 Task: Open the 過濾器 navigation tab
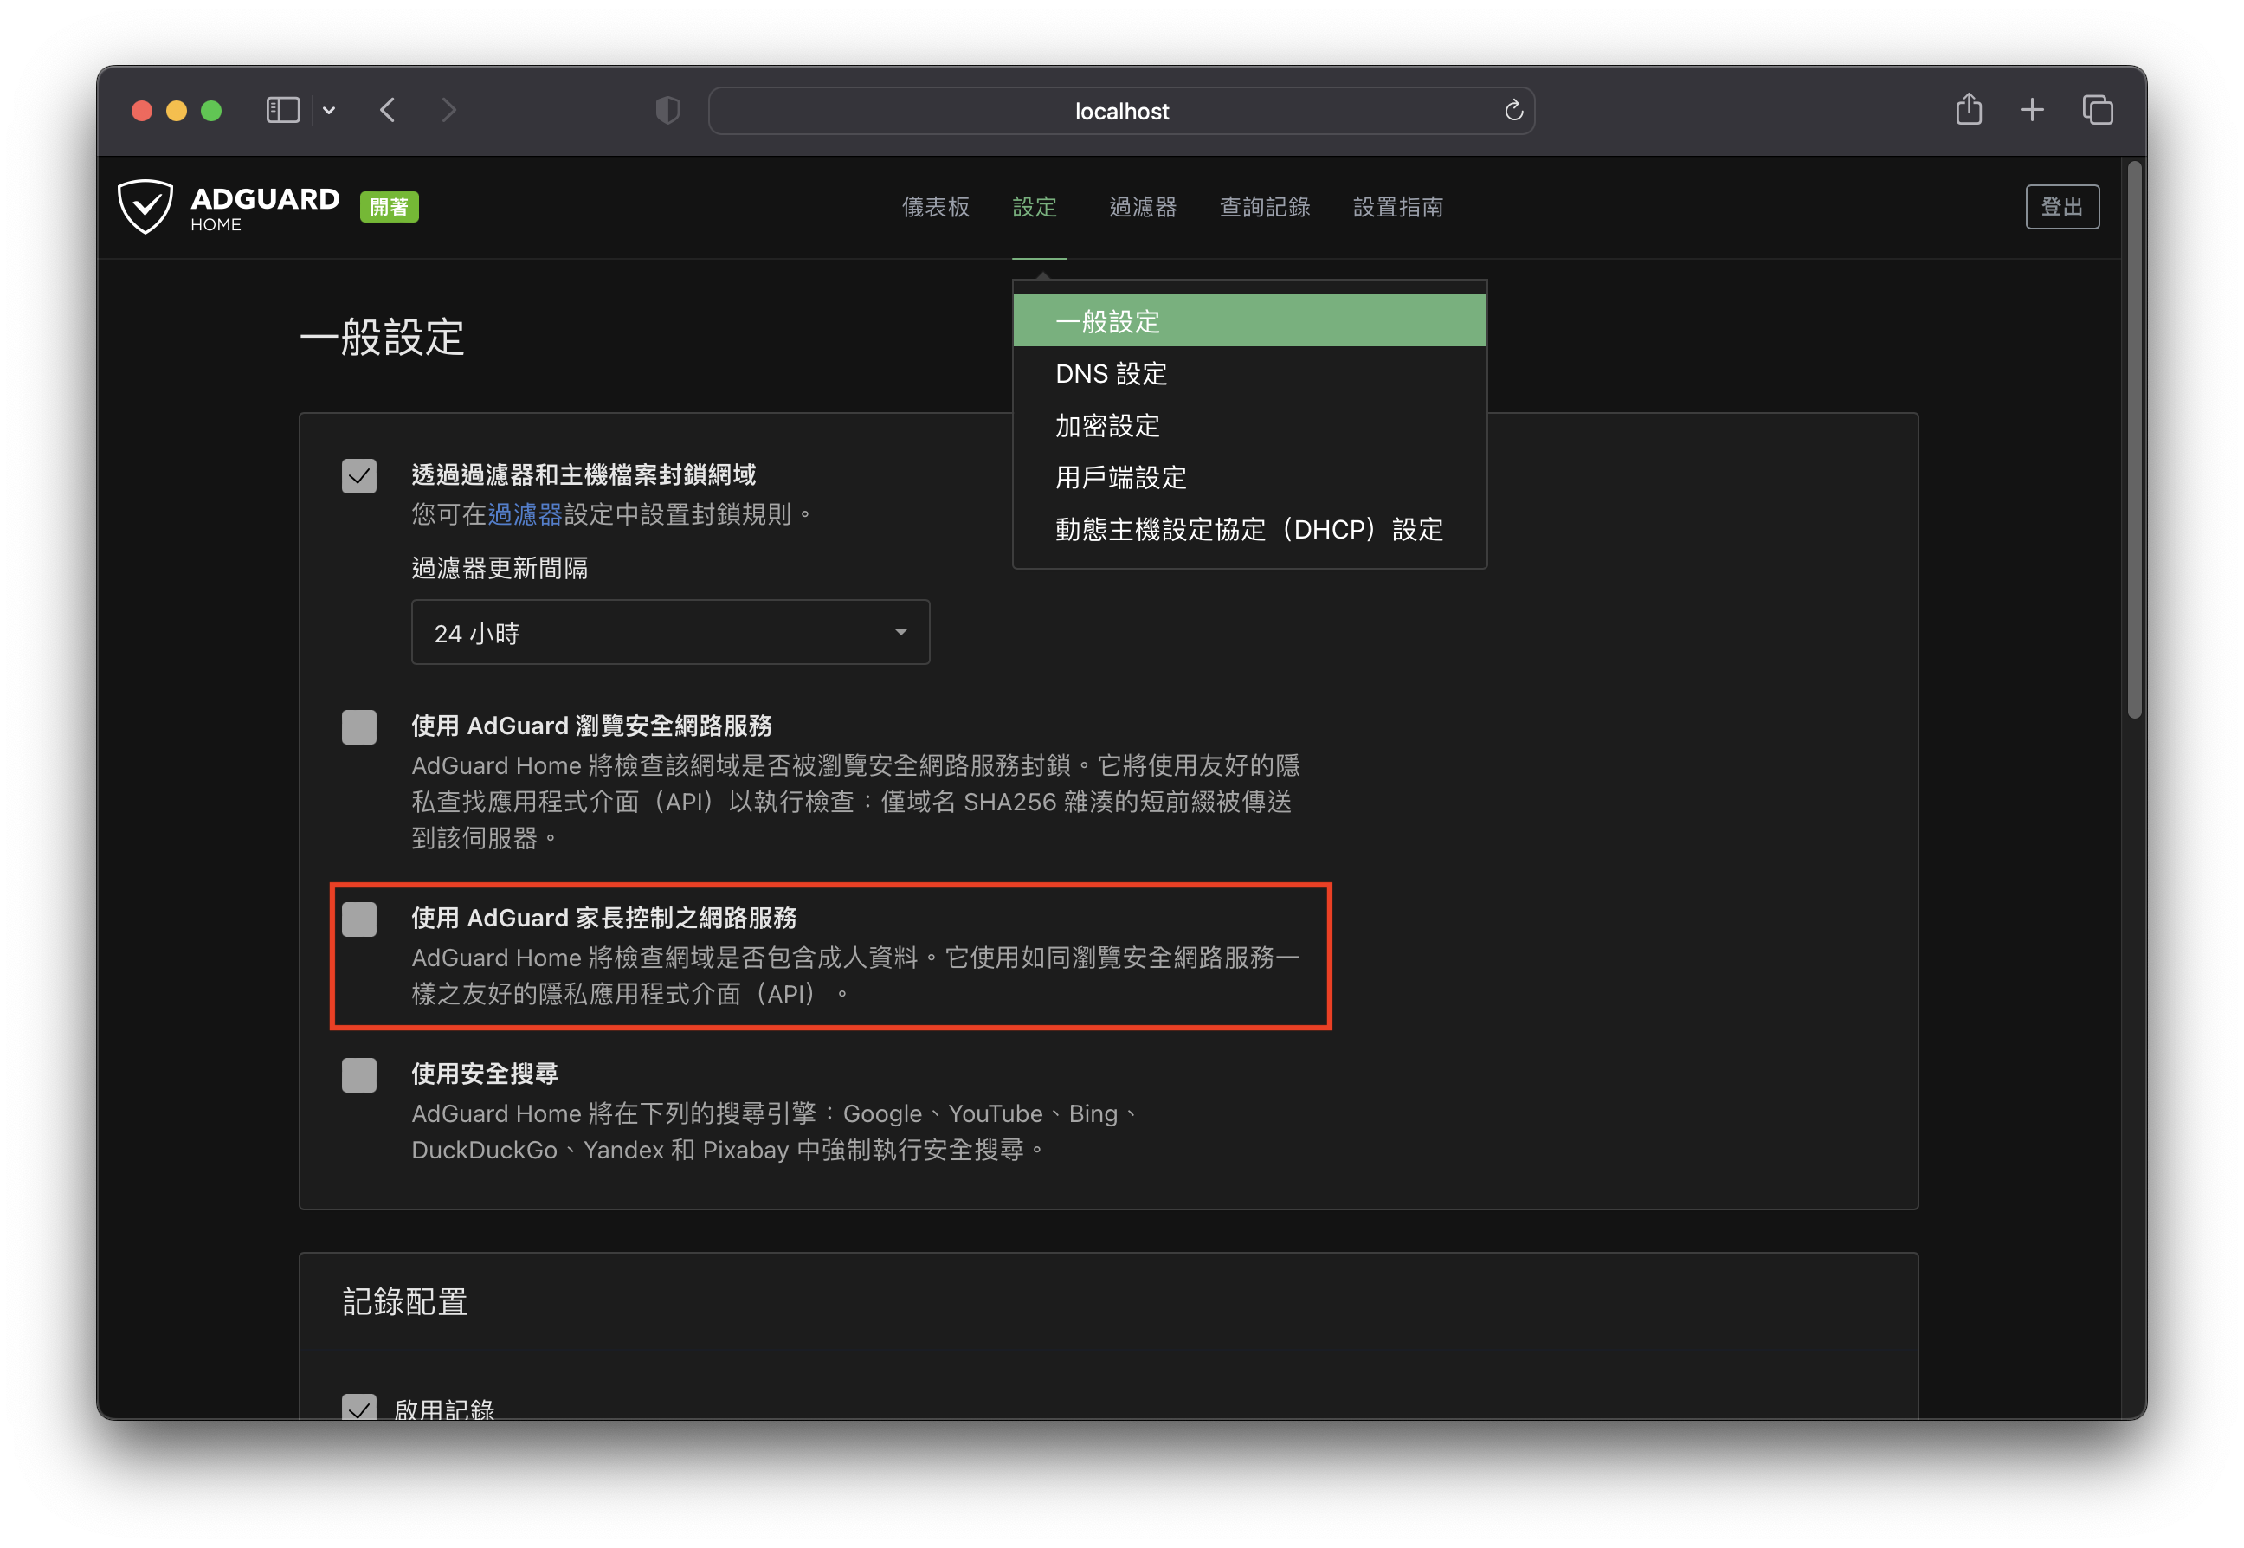coord(1143,207)
